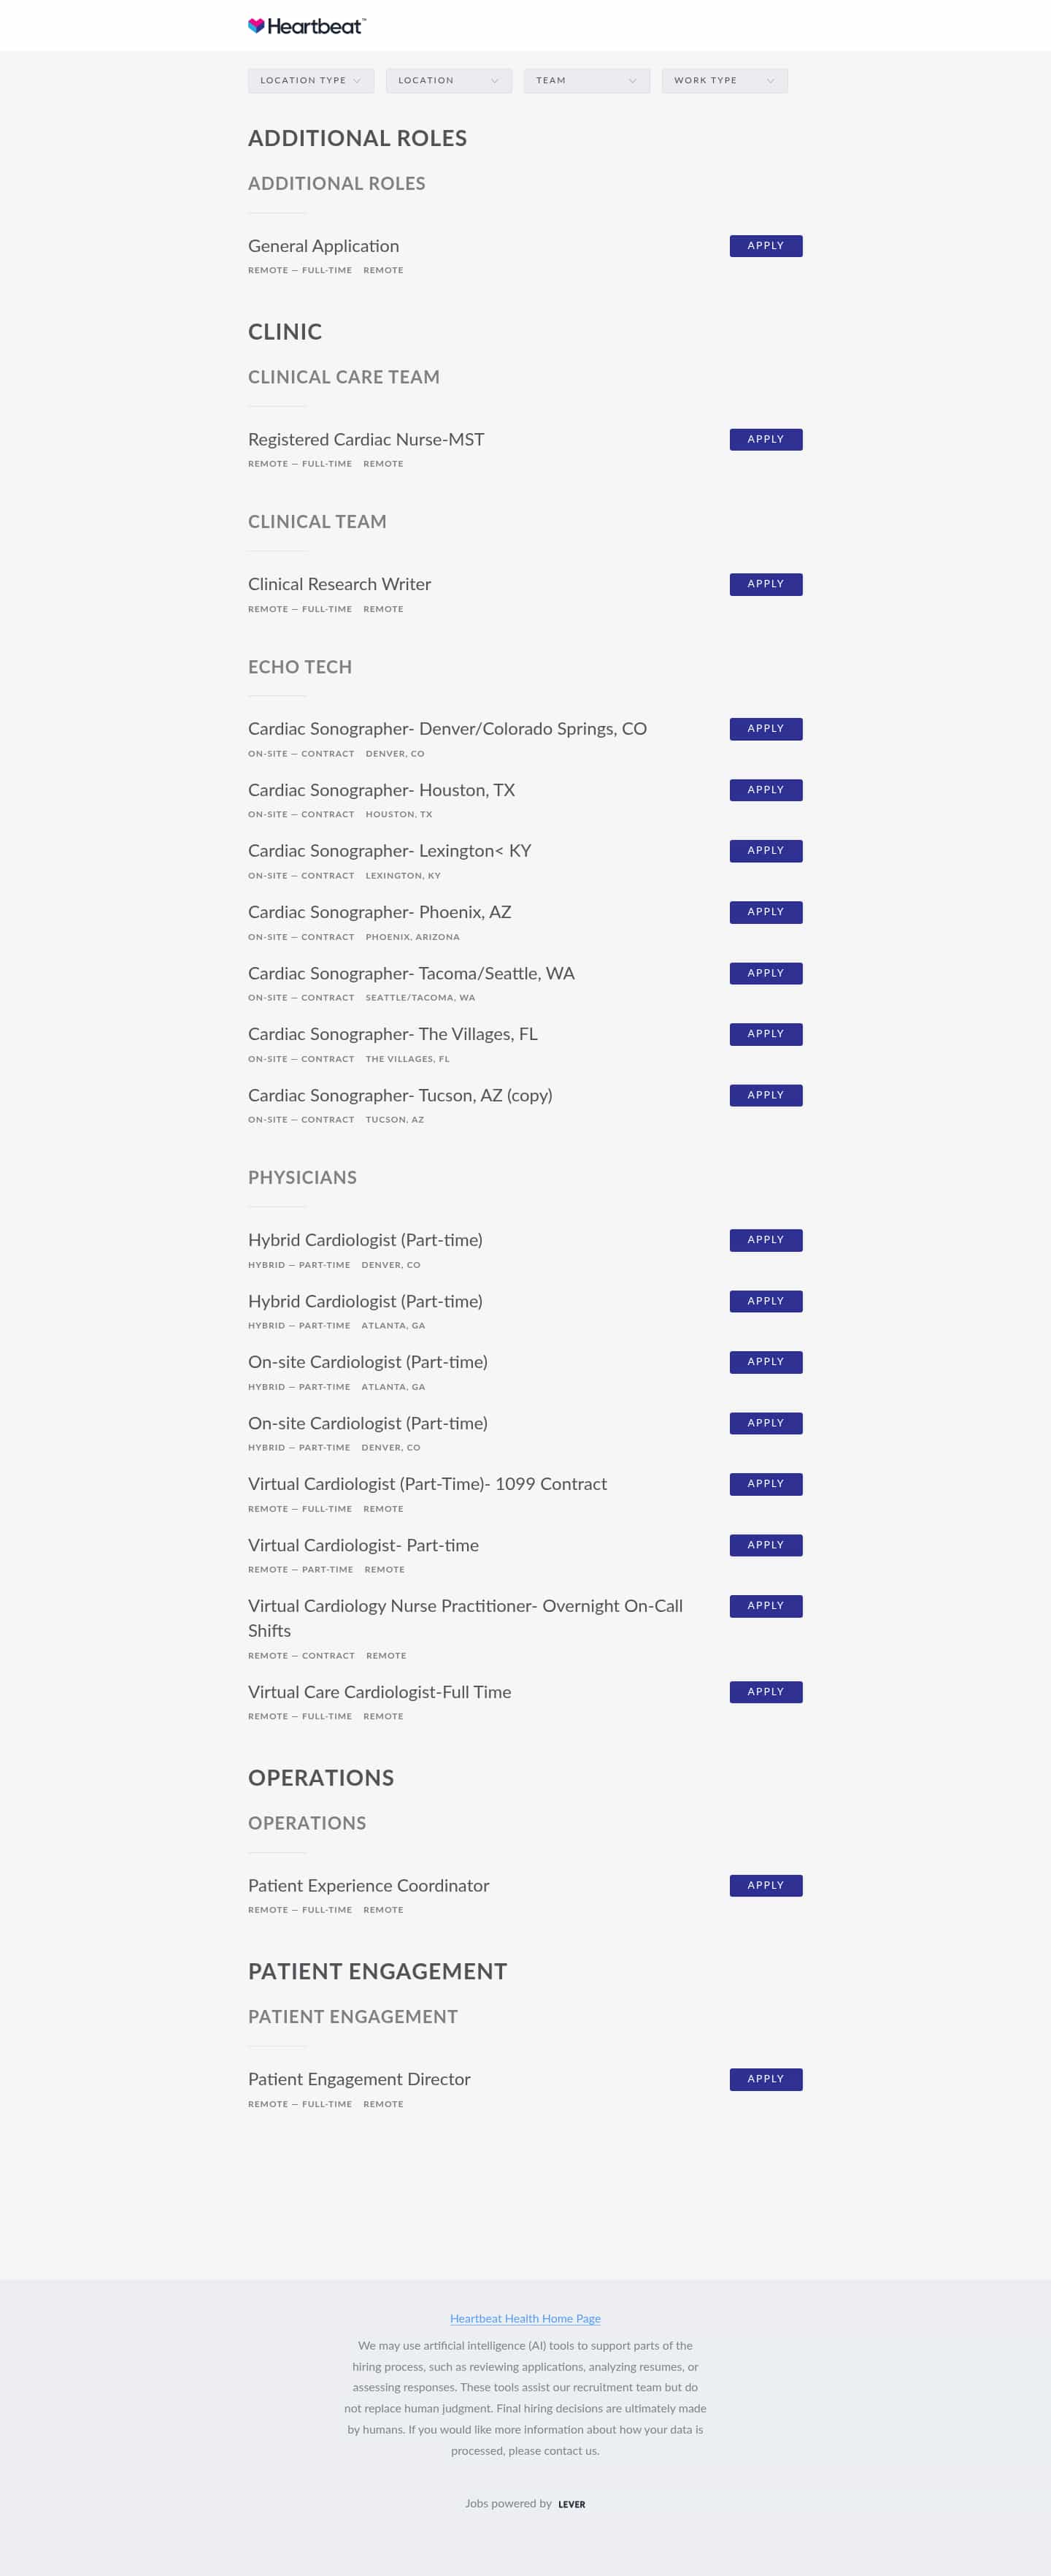Image resolution: width=1051 pixels, height=2576 pixels.
Task: View the Virtual Care Cardiologist-Full Time posting
Action: (x=380, y=1692)
